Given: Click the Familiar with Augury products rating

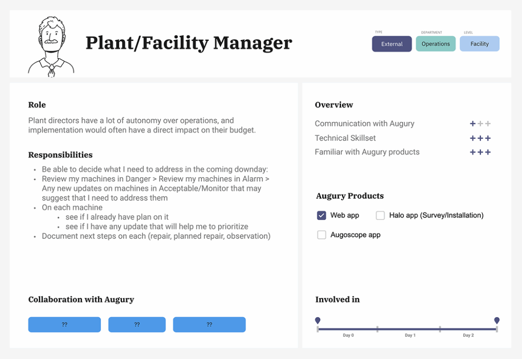Looking at the screenshot, I should [x=480, y=152].
